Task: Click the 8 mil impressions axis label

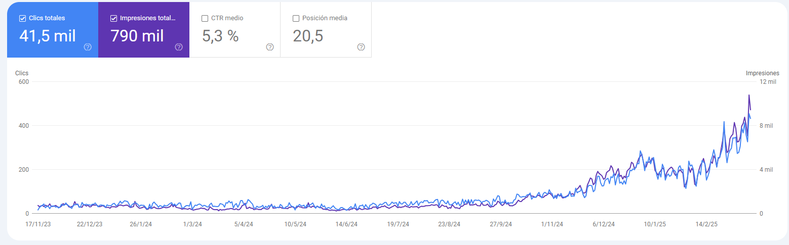Action: click(766, 125)
